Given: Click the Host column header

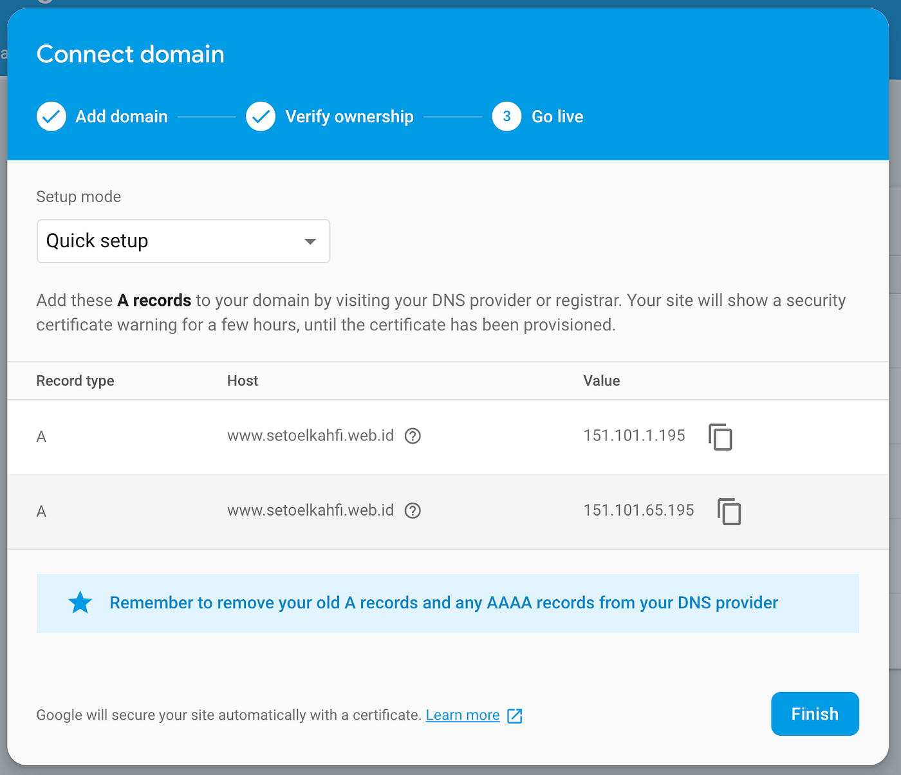Looking at the screenshot, I should click(243, 380).
